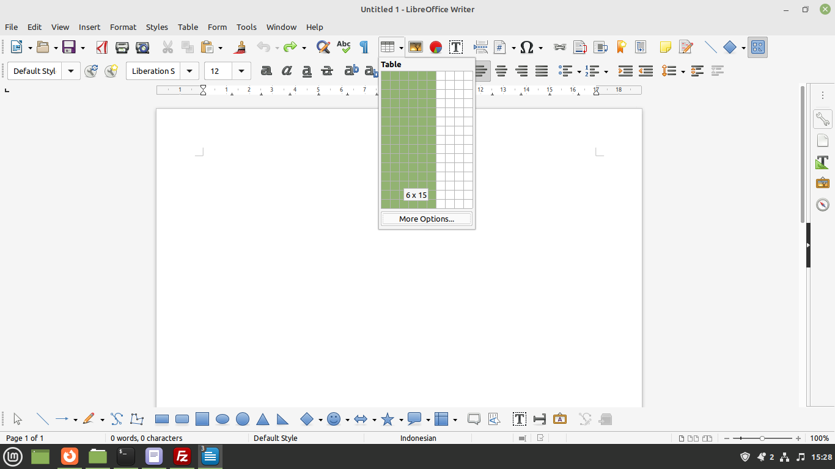
Task: Open FileZilla from the taskbar
Action: click(182, 456)
